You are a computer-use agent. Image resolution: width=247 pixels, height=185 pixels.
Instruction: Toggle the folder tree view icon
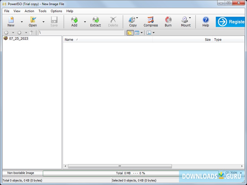click(130, 33)
